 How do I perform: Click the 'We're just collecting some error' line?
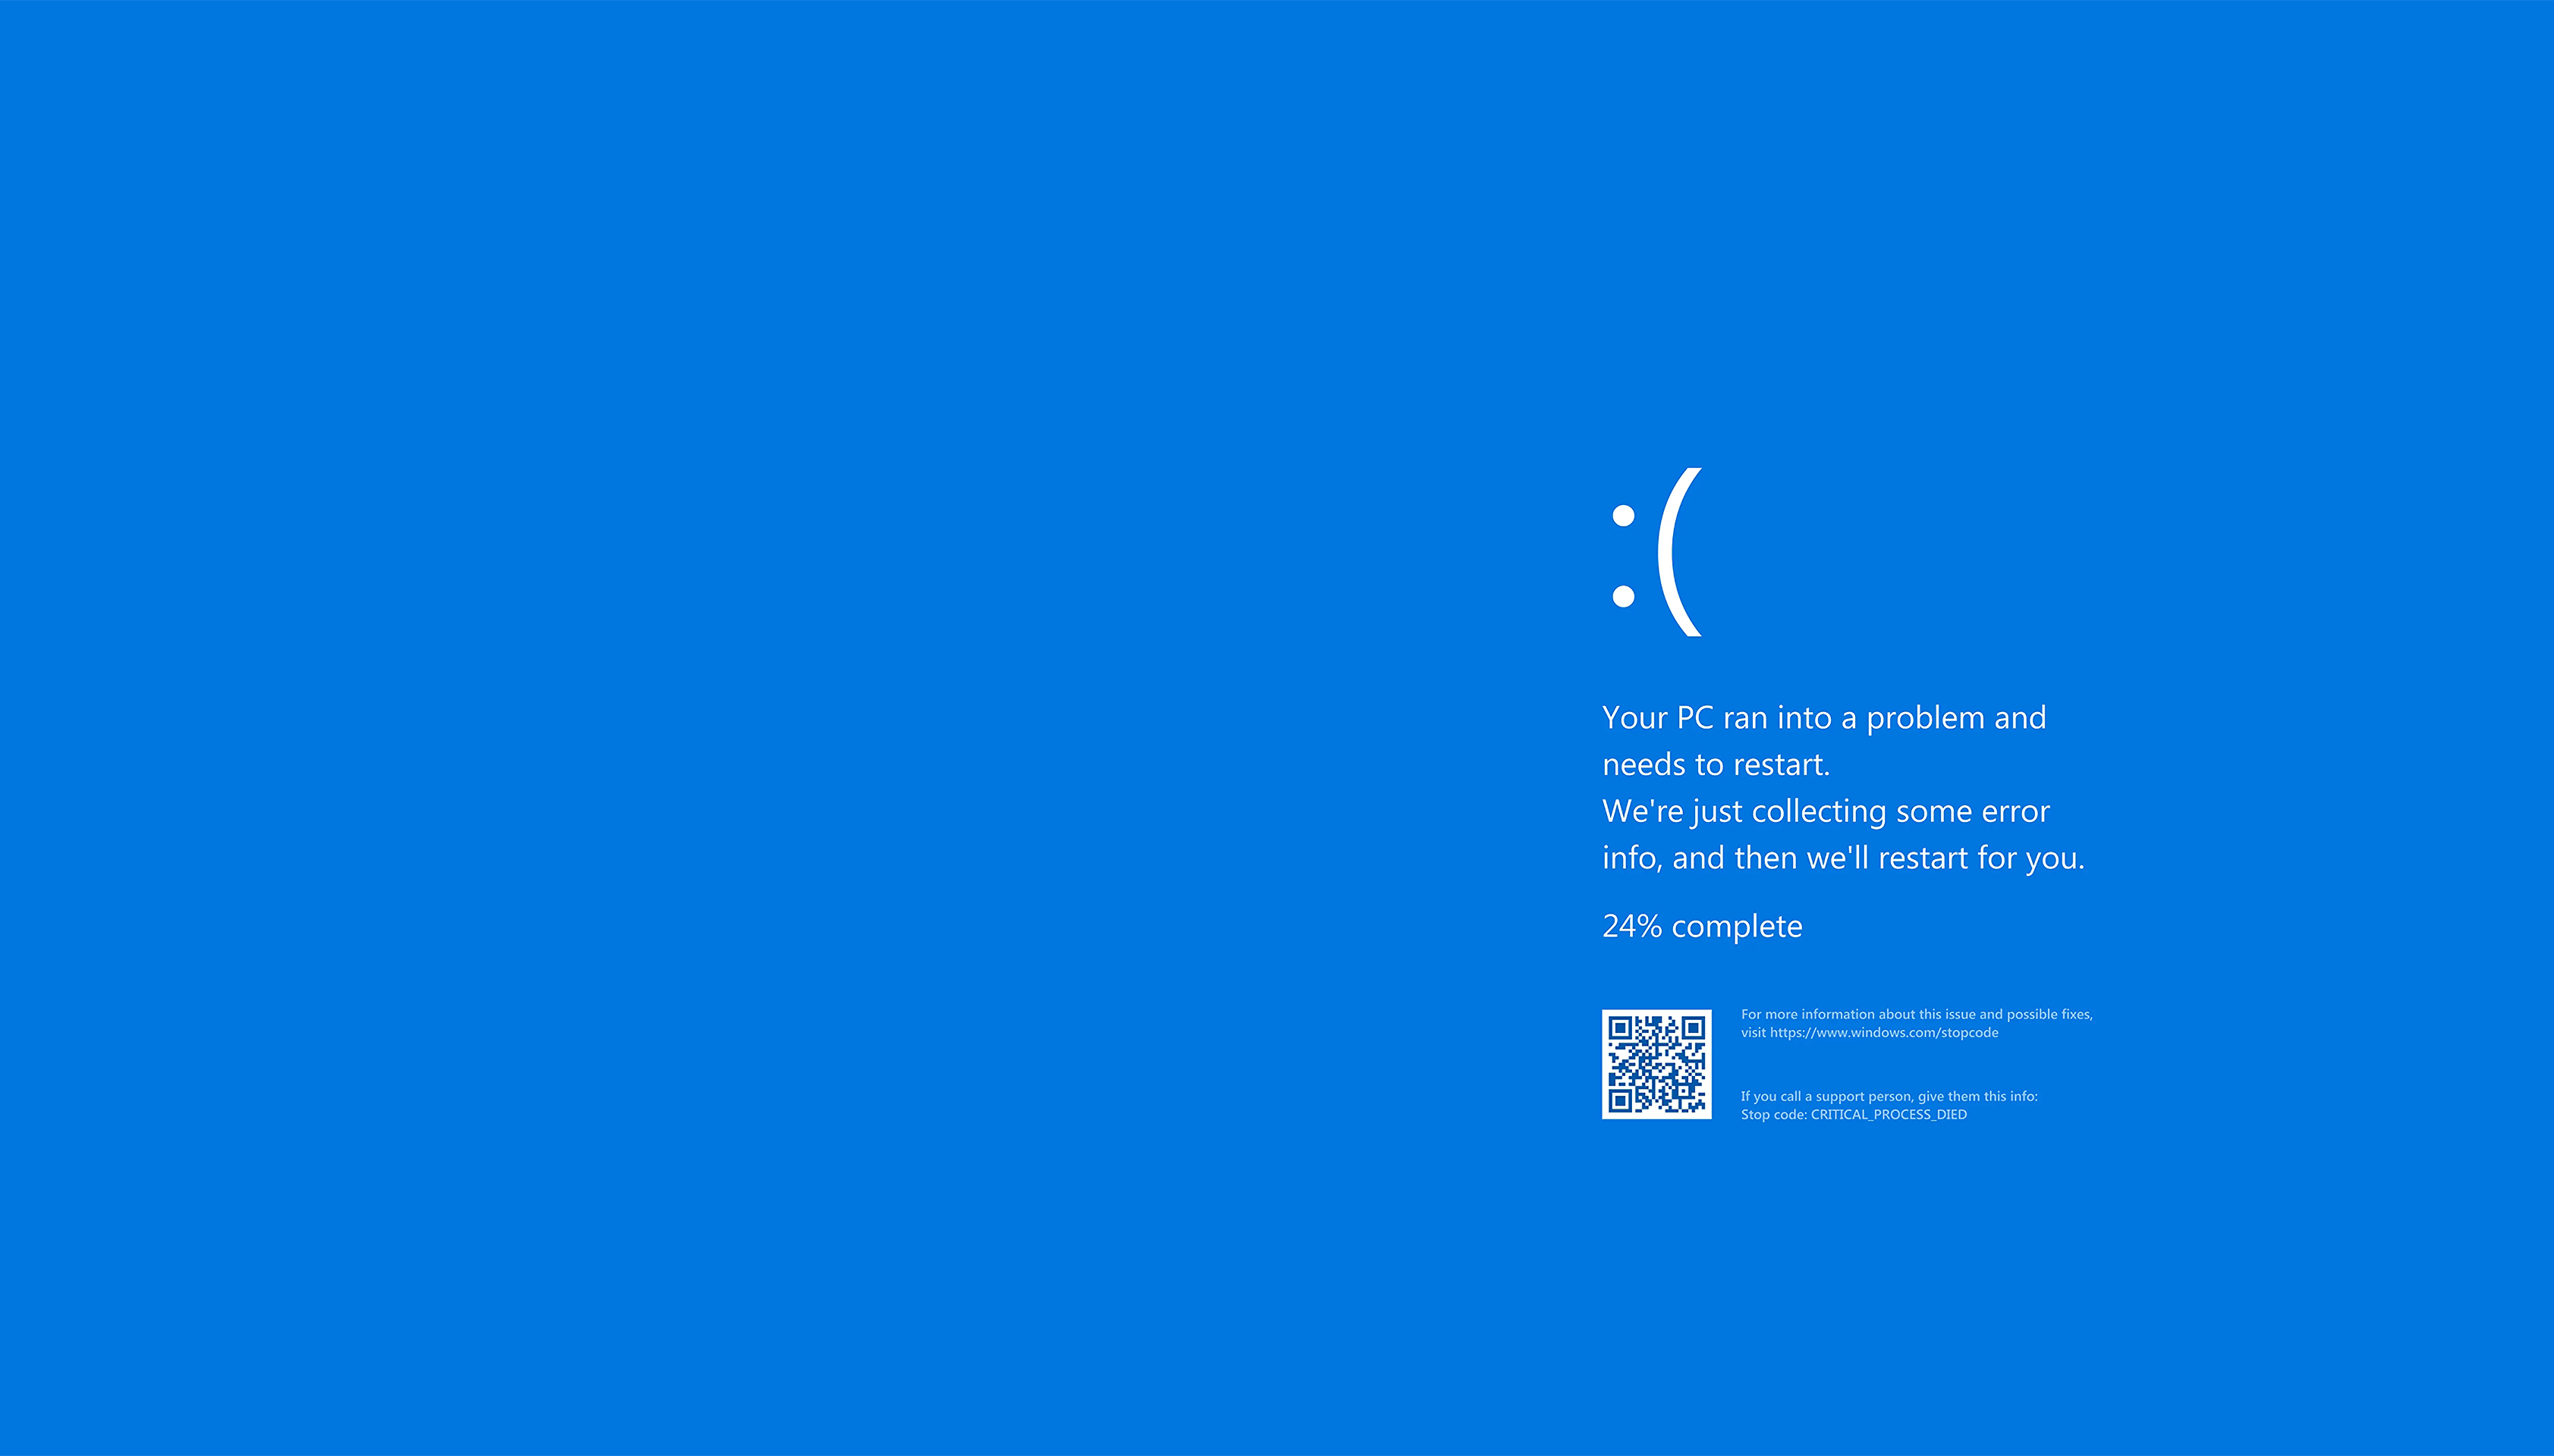tap(1826, 811)
